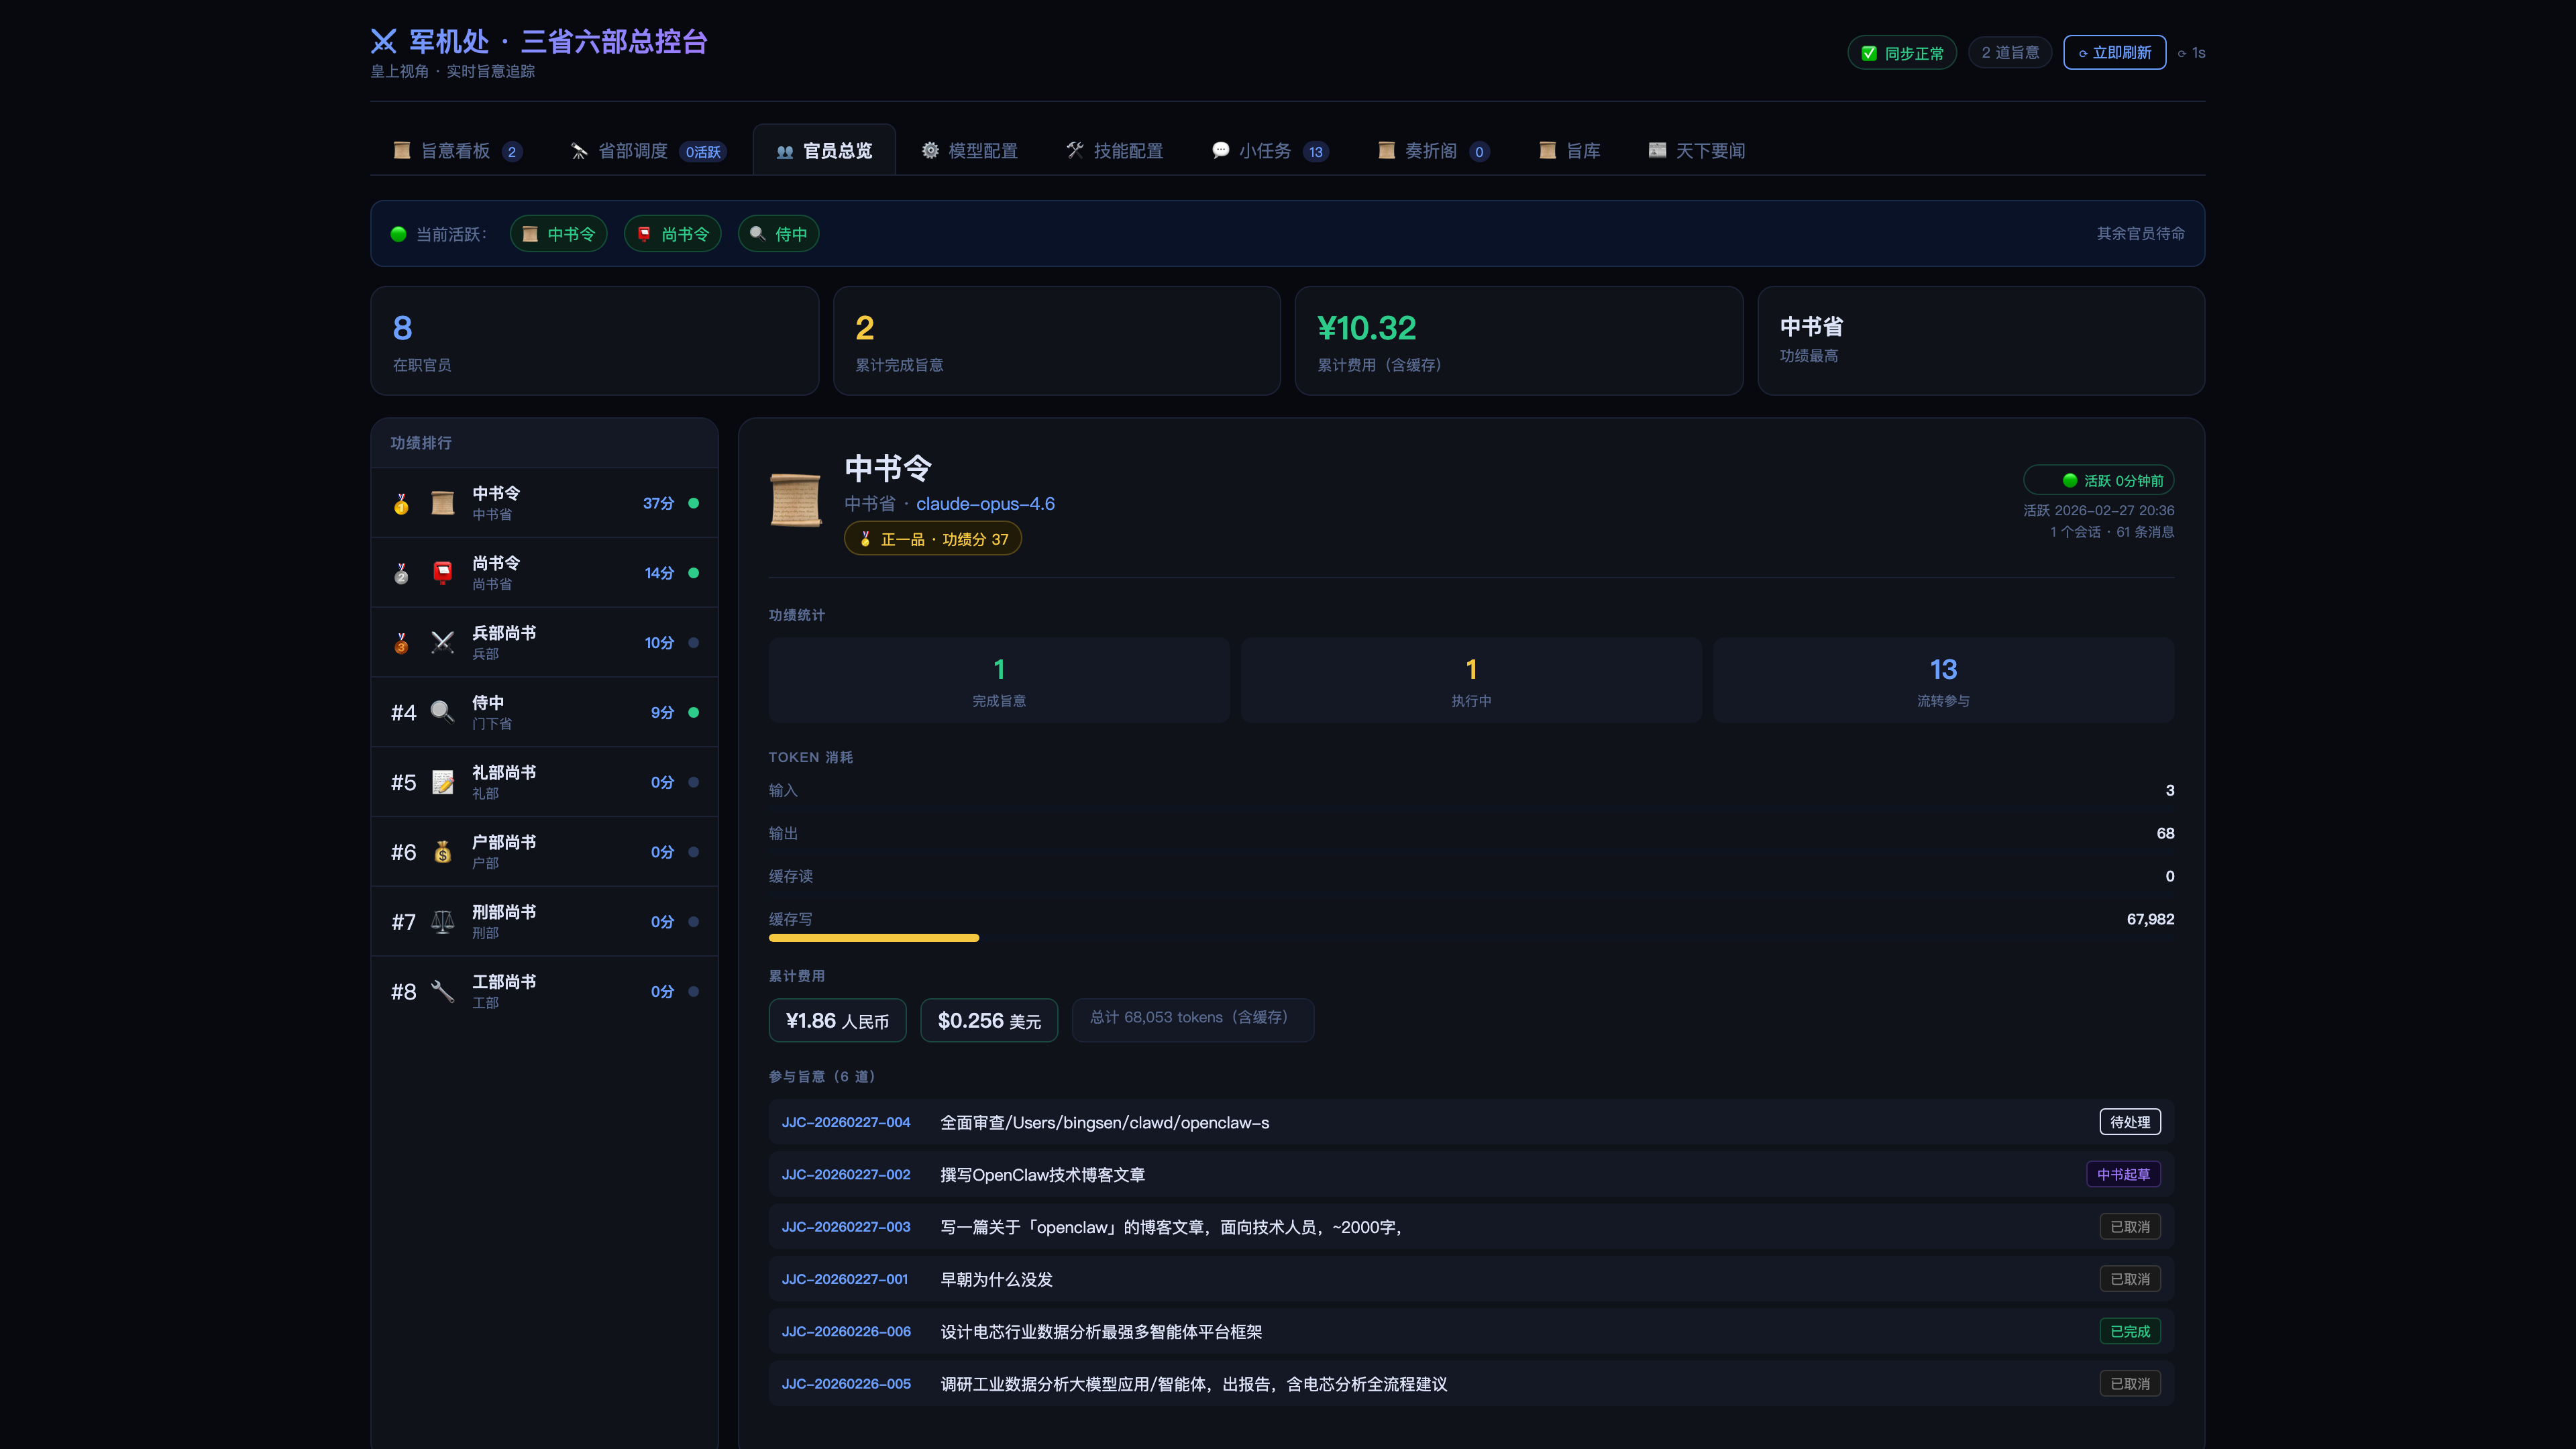Switch to the 模型配置 tab
The image size is (2576, 1449).
968,150
